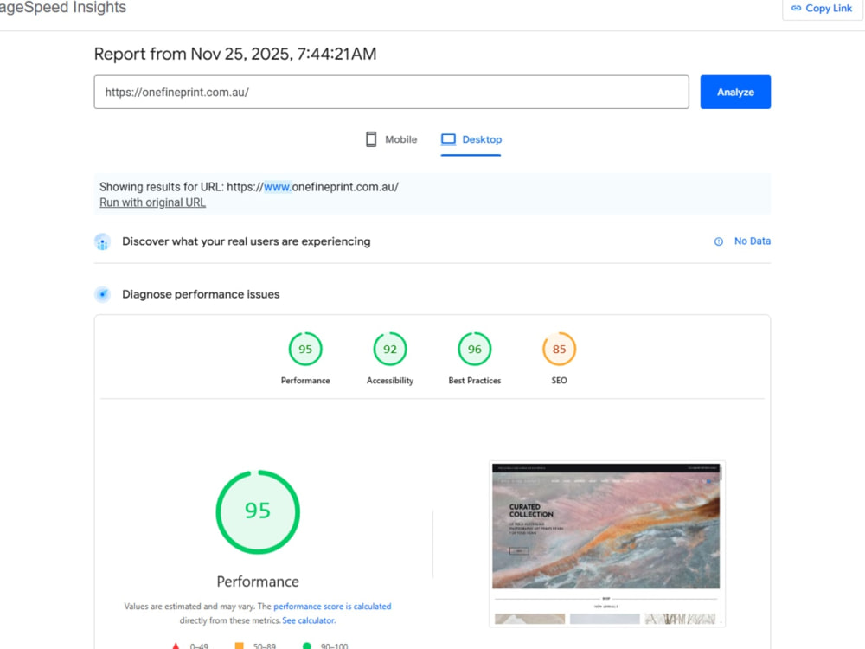Jump to the SEO score gauge 85
865x649 pixels.
(x=560, y=349)
